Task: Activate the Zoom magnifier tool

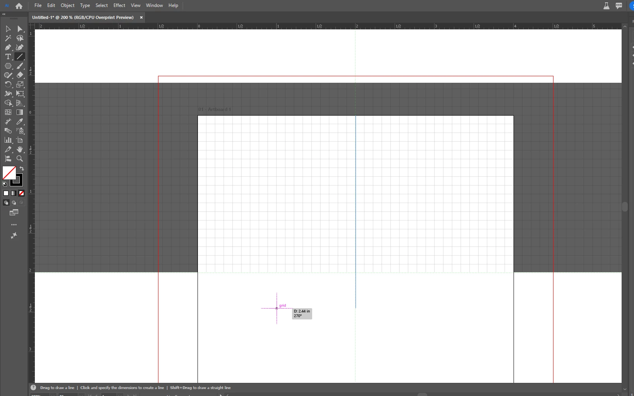Action: (20, 159)
